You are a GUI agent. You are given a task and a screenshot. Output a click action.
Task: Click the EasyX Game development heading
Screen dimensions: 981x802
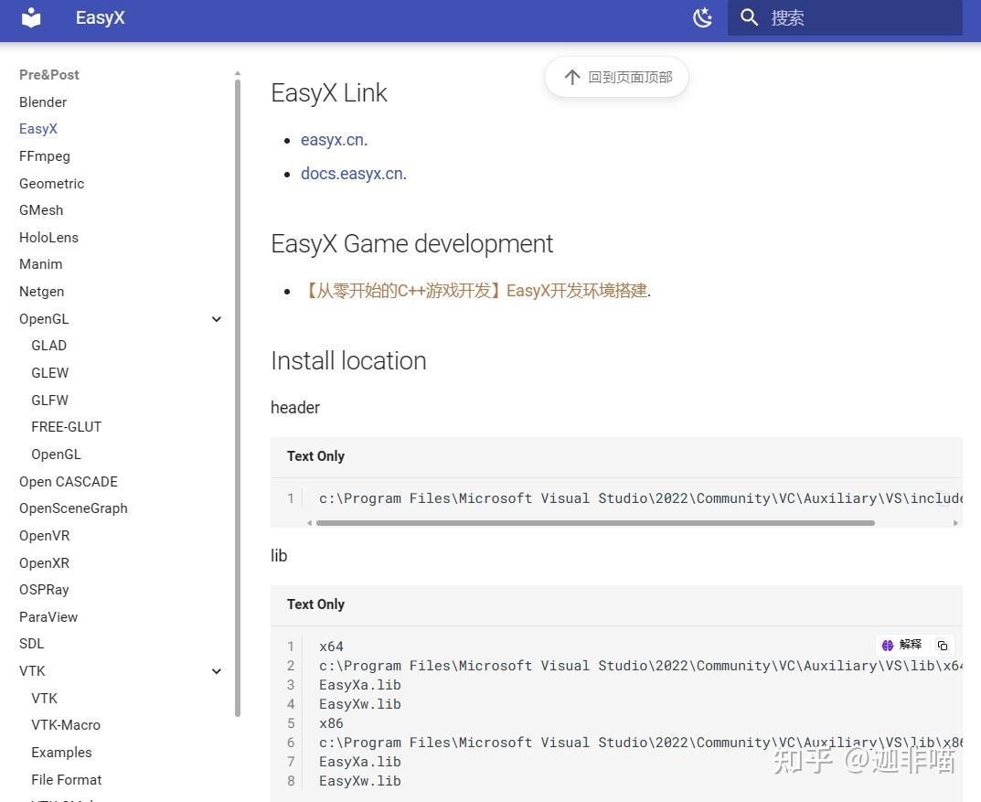[x=411, y=244]
